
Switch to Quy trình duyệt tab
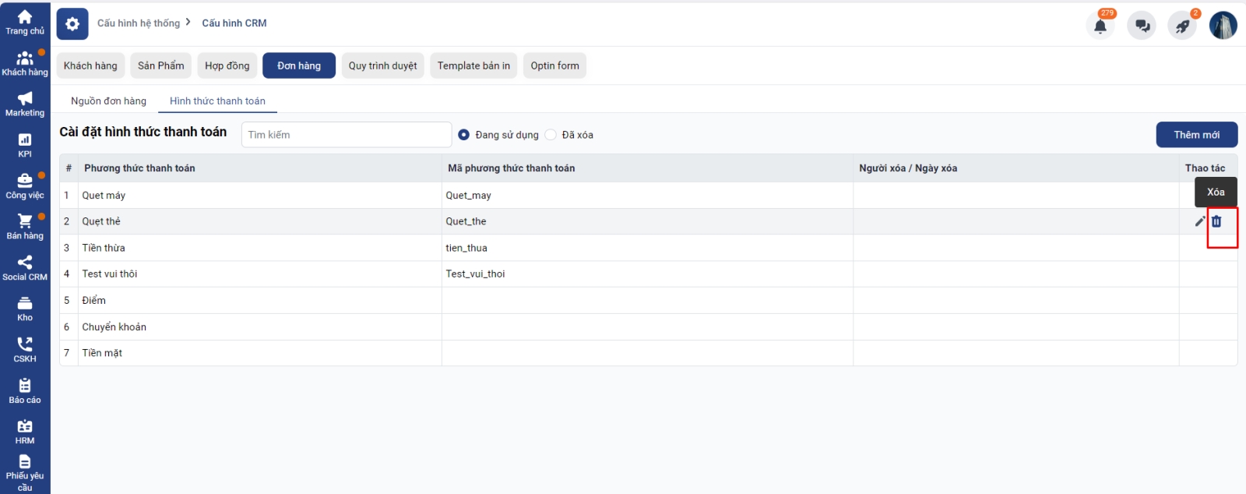382,66
